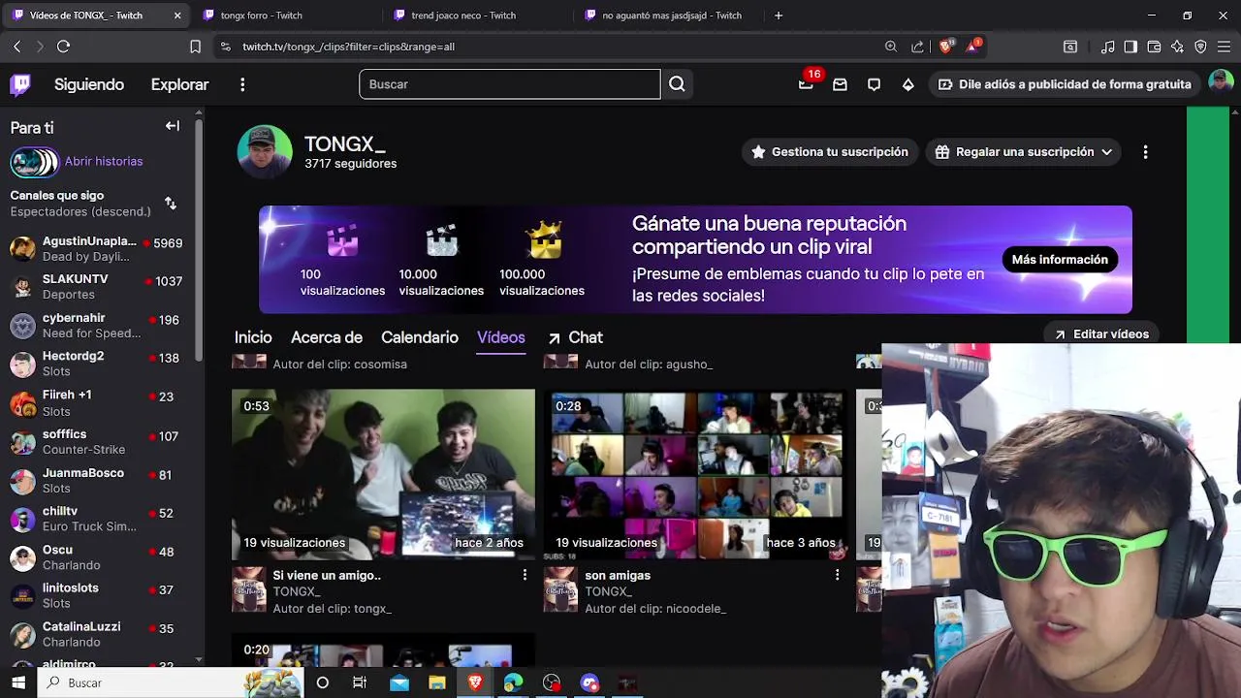Open the Twitch inbox envelope icon

[840, 84]
